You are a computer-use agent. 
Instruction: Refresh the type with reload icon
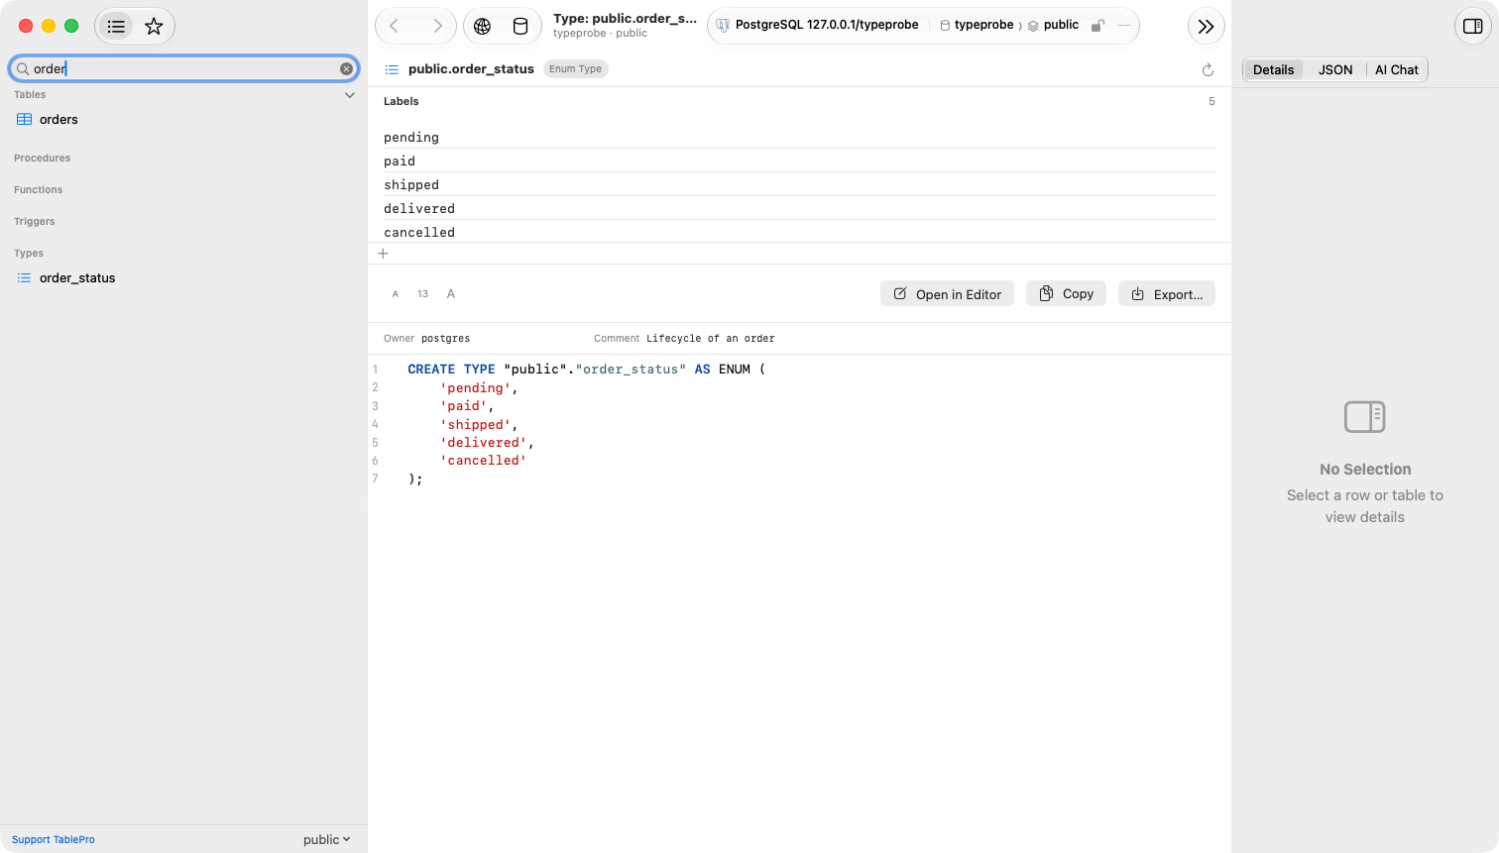pos(1208,69)
